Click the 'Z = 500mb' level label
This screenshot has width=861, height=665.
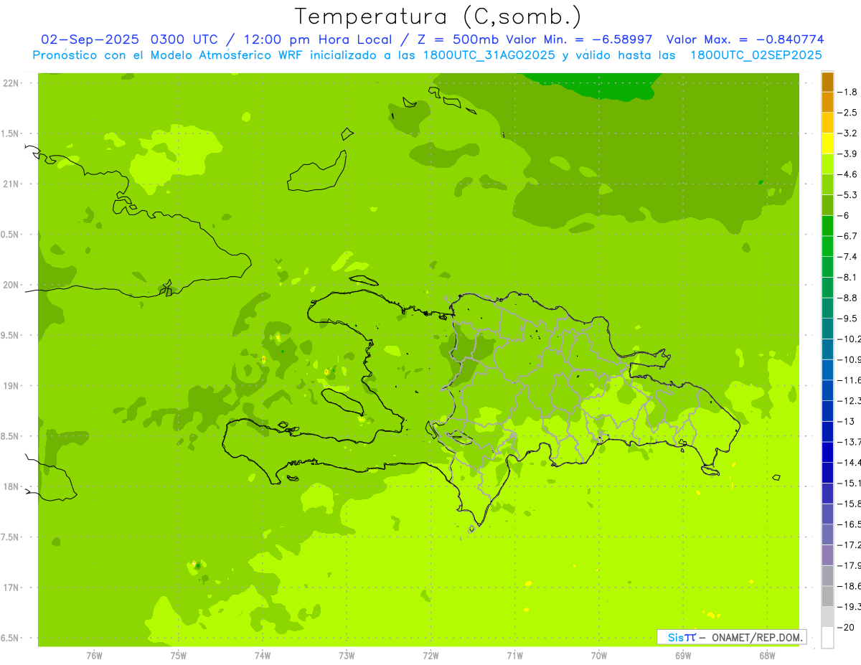pos(458,39)
